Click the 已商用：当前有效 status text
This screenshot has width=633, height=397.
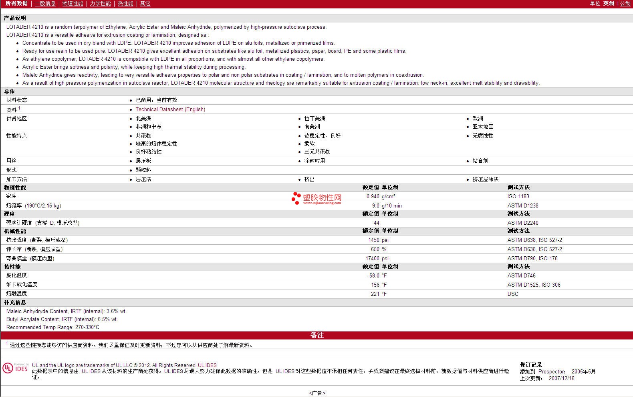pos(156,100)
